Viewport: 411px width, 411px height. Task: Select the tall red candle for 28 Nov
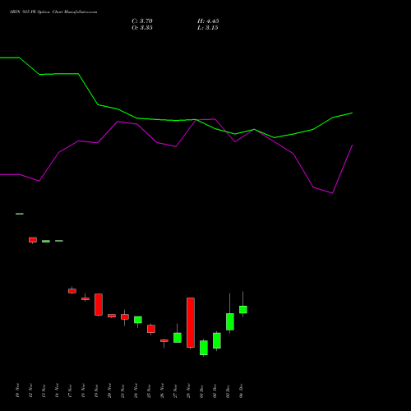click(x=191, y=323)
